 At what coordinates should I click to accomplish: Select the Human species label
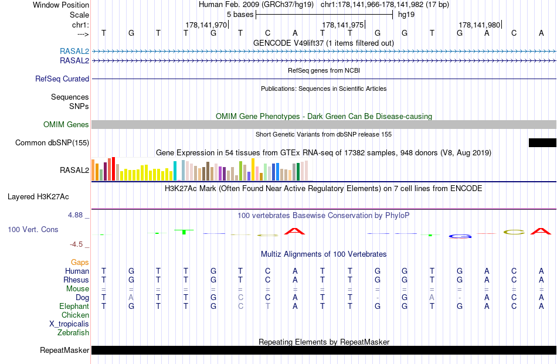pos(77,271)
